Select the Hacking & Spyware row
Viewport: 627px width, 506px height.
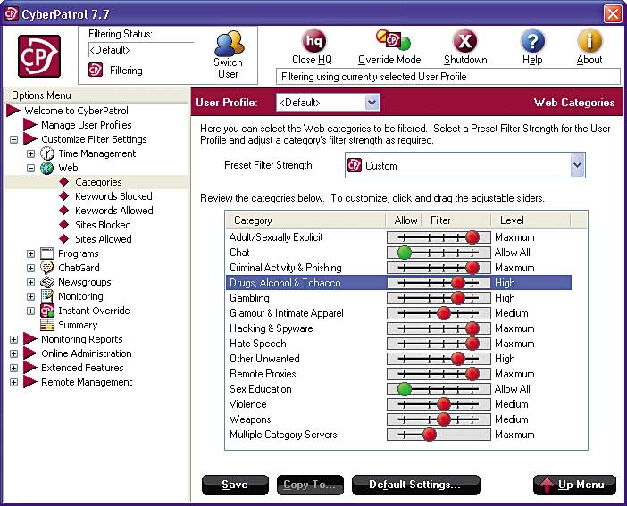pos(398,328)
